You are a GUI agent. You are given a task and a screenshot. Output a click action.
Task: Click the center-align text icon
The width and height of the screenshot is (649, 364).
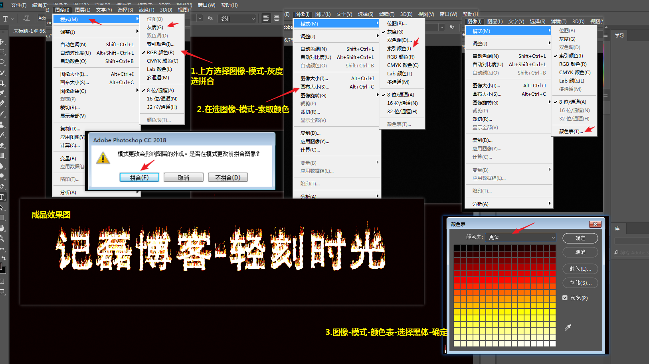pos(276,18)
